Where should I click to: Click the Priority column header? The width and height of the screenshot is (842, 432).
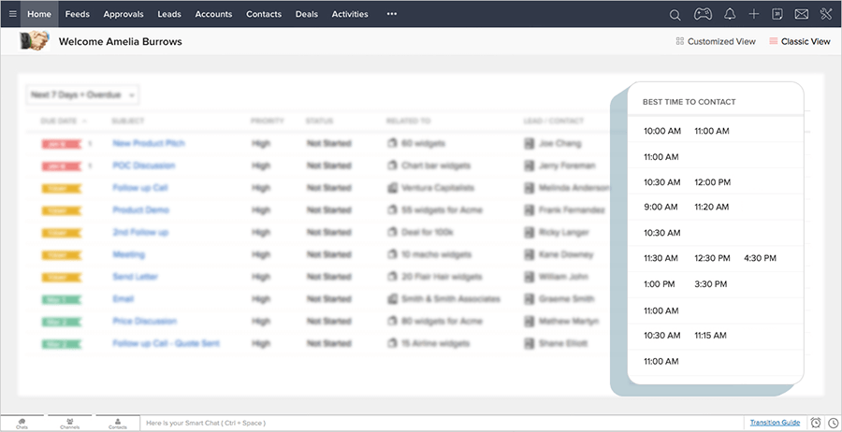[x=267, y=122]
